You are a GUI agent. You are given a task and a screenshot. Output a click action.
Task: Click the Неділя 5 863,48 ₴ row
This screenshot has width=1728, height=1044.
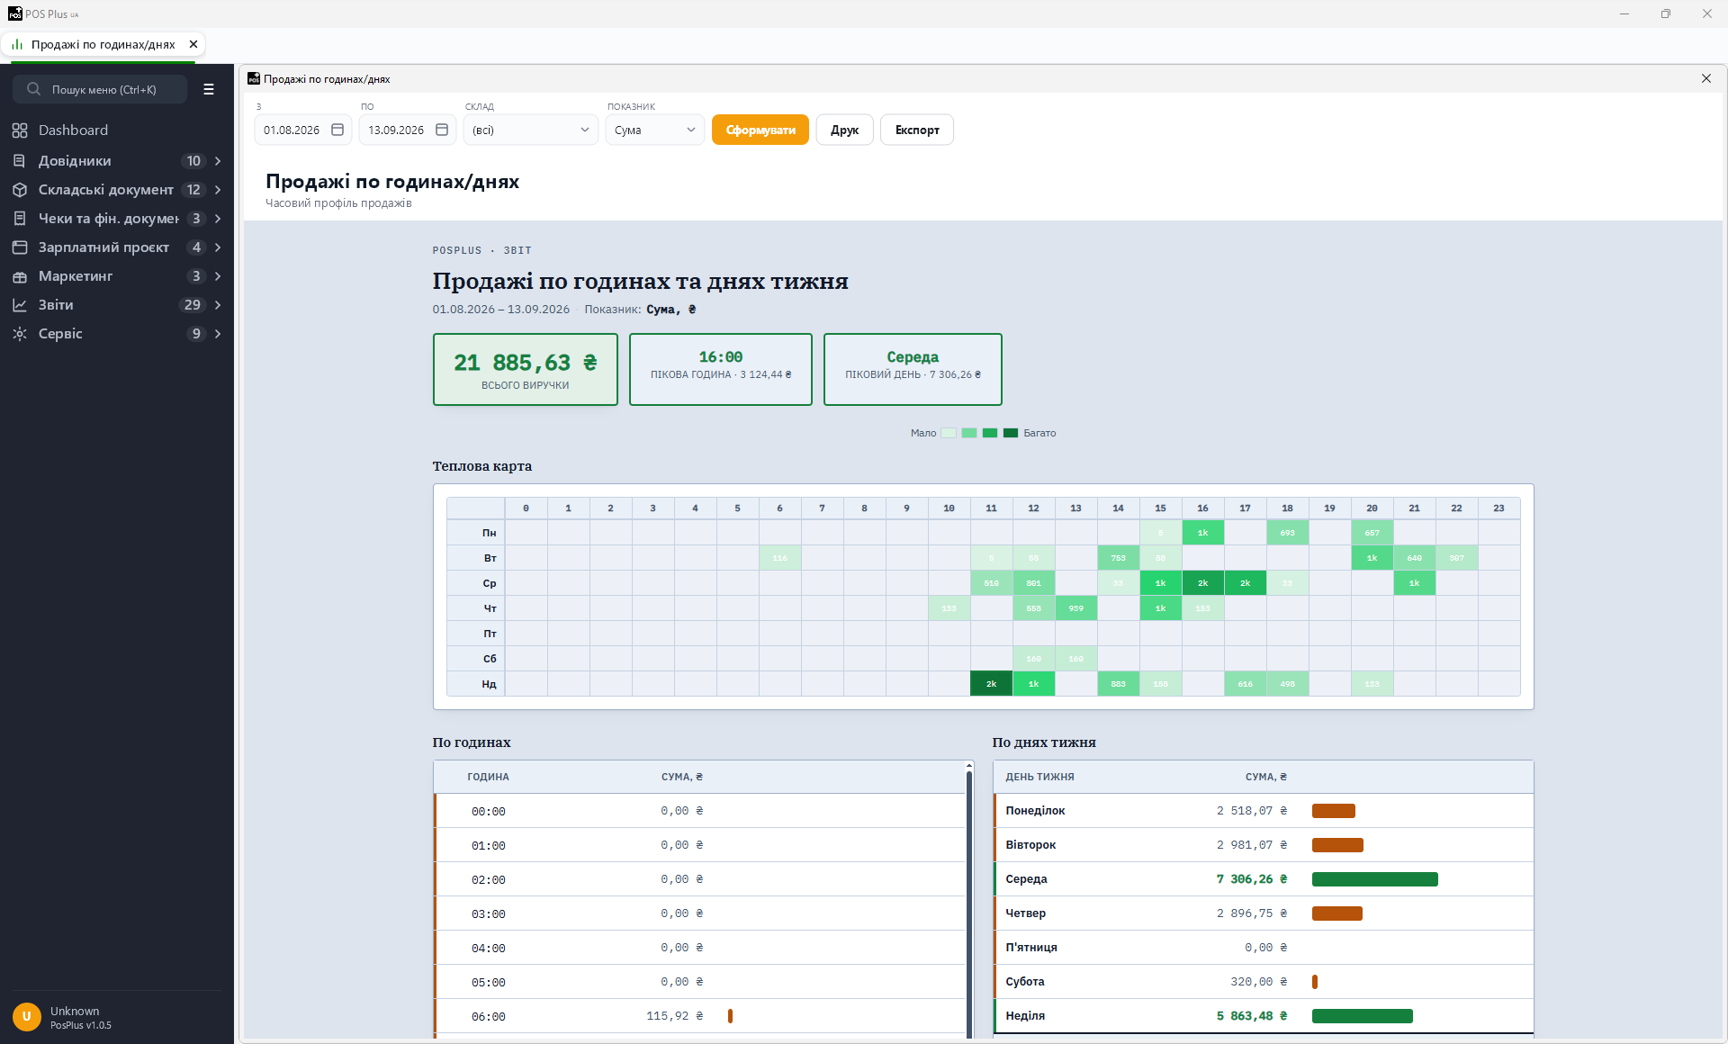[x=1263, y=1016]
